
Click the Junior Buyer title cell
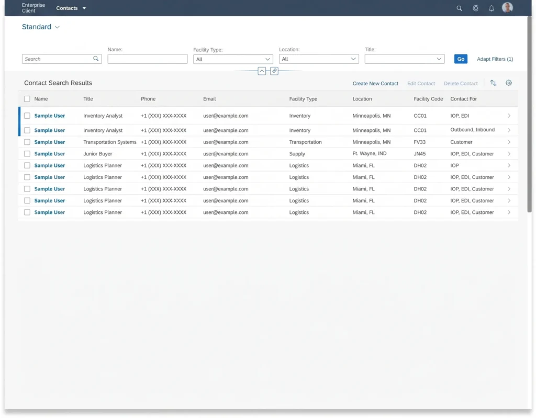pyautogui.click(x=97, y=154)
